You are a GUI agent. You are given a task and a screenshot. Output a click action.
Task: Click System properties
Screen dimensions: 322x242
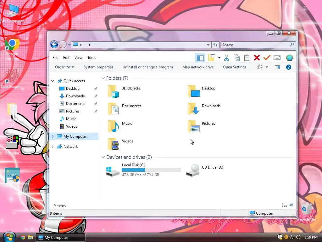tap(98, 67)
